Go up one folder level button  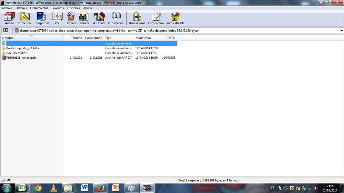6,31
